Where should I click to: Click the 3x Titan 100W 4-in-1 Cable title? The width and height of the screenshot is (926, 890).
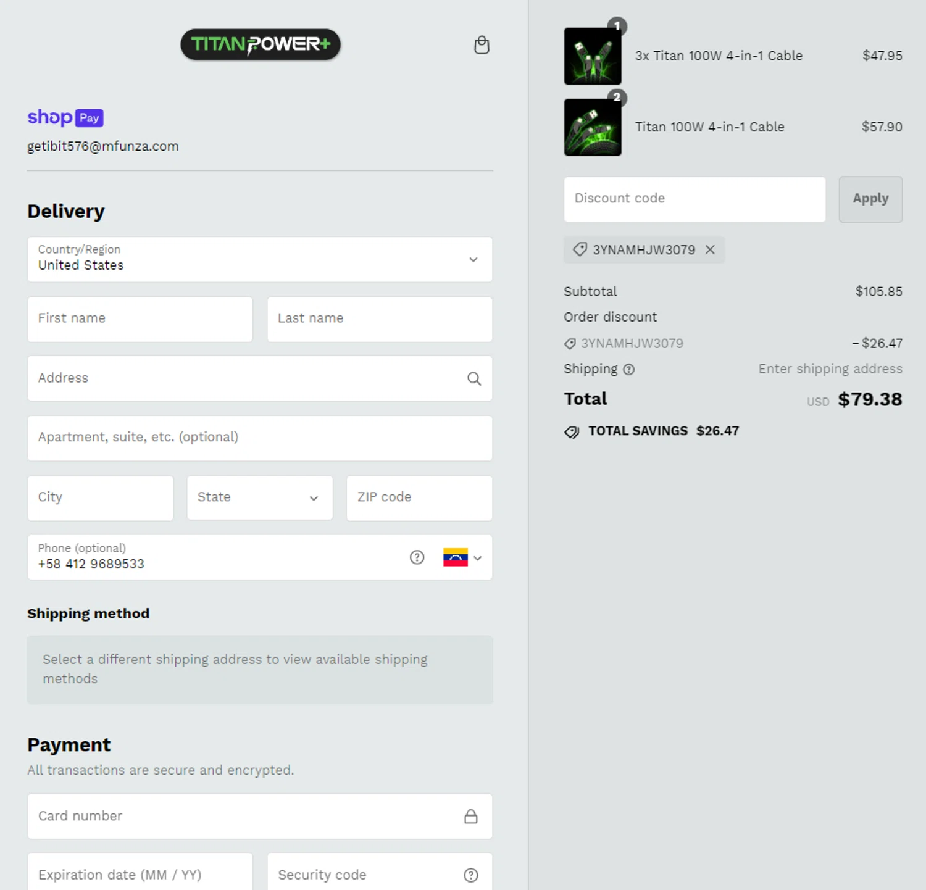pos(719,56)
